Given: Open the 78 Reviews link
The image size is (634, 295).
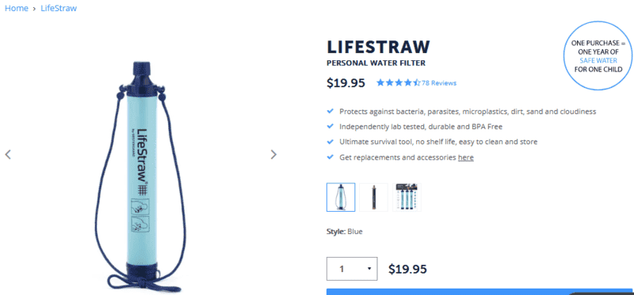Looking at the screenshot, I should click(439, 83).
